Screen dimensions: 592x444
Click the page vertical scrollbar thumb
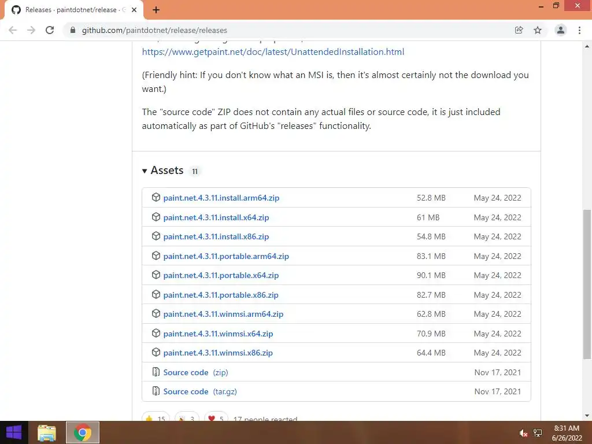[587, 284]
